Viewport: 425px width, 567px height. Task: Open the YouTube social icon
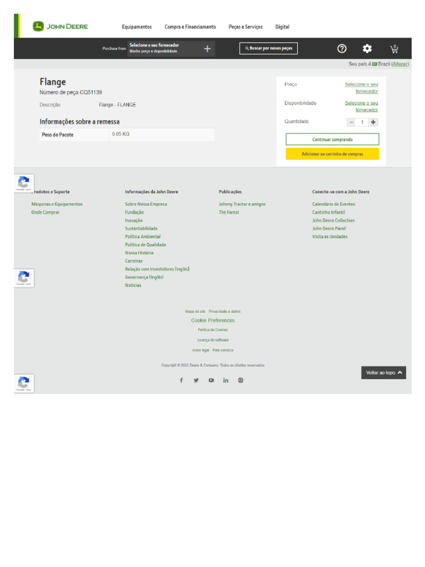click(211, 380)
